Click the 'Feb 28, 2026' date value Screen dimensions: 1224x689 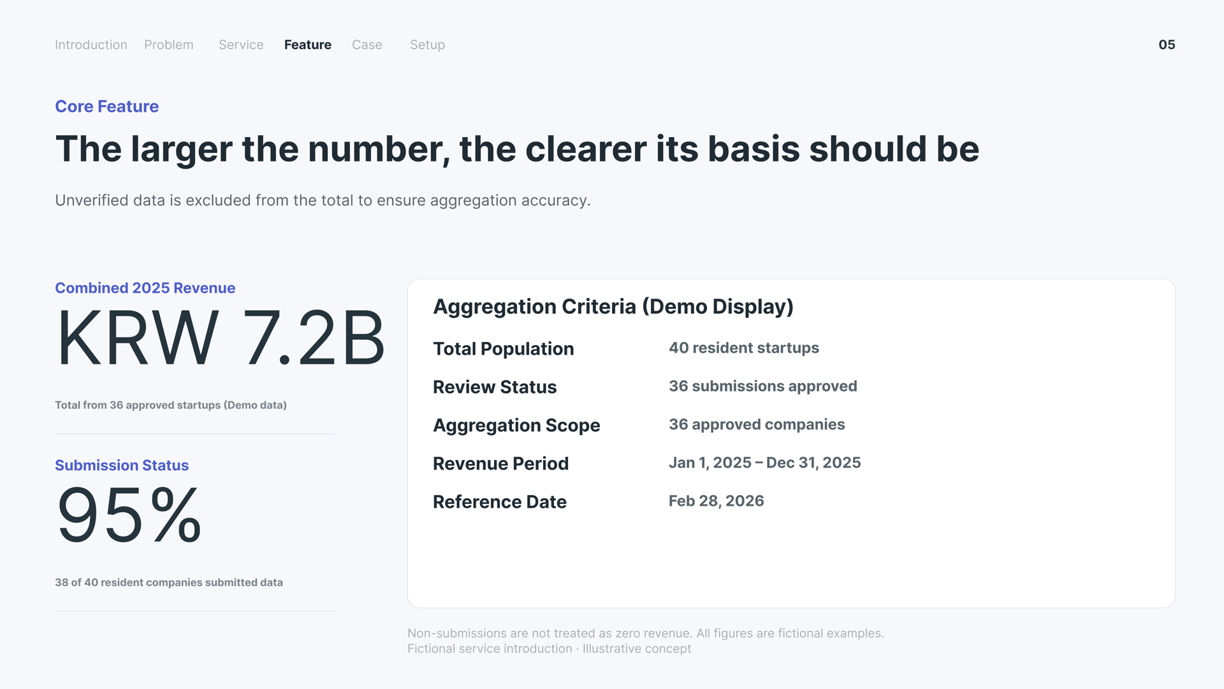click(x=717, y=501)
